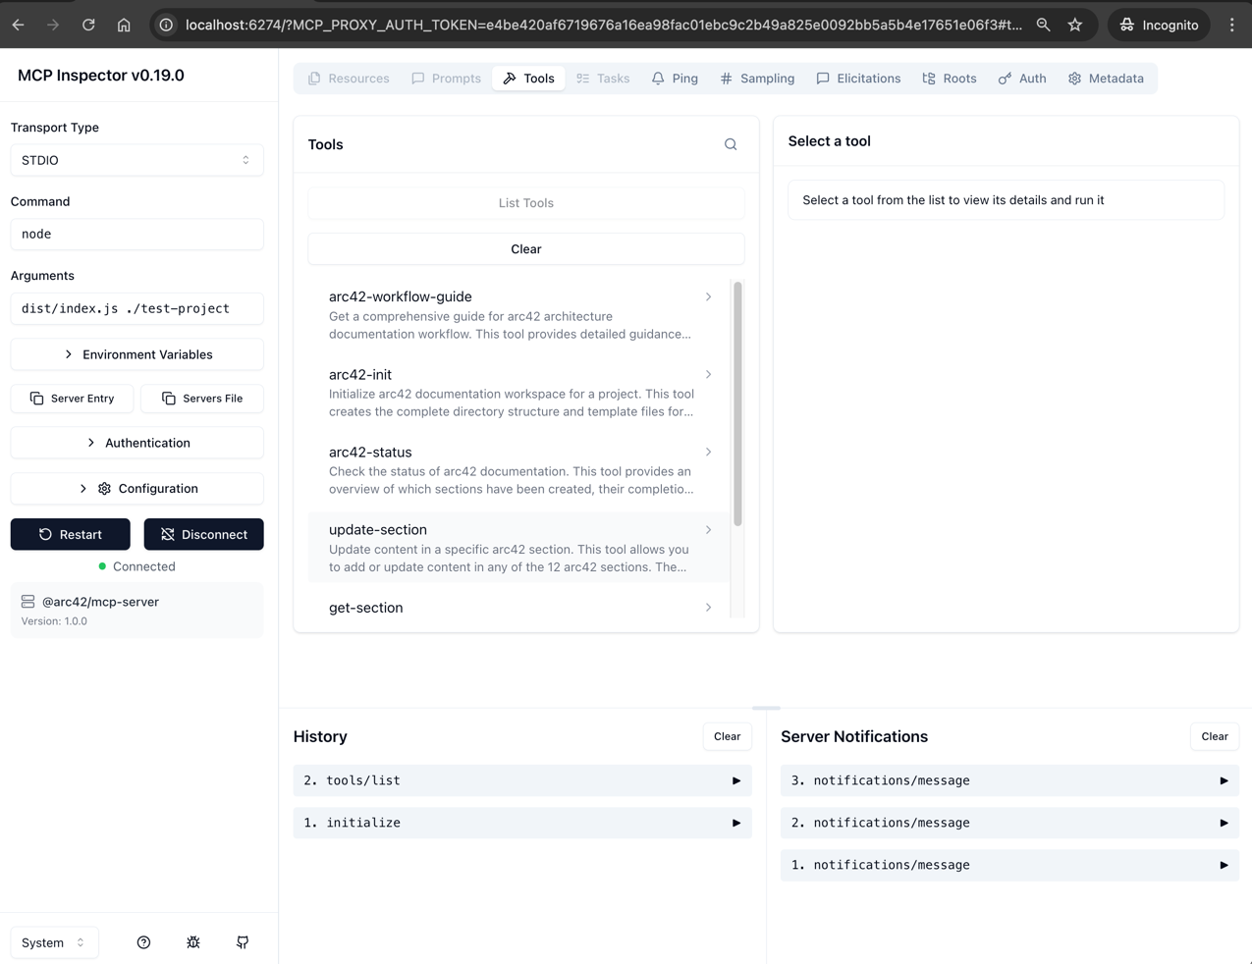Expand notification 2 message entry
The image size is (1252, 964).
(1009, 823)
